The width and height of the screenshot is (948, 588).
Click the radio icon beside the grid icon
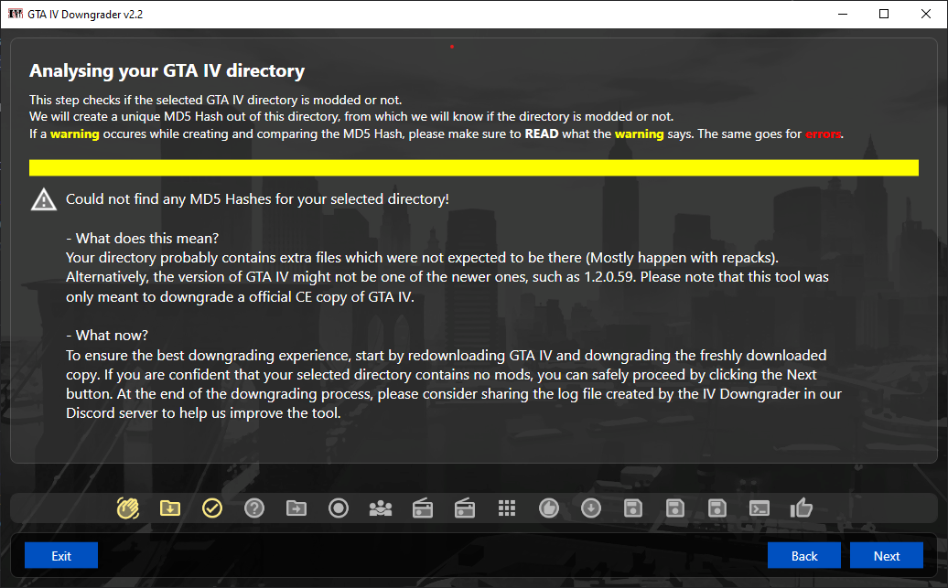[464, 508]
